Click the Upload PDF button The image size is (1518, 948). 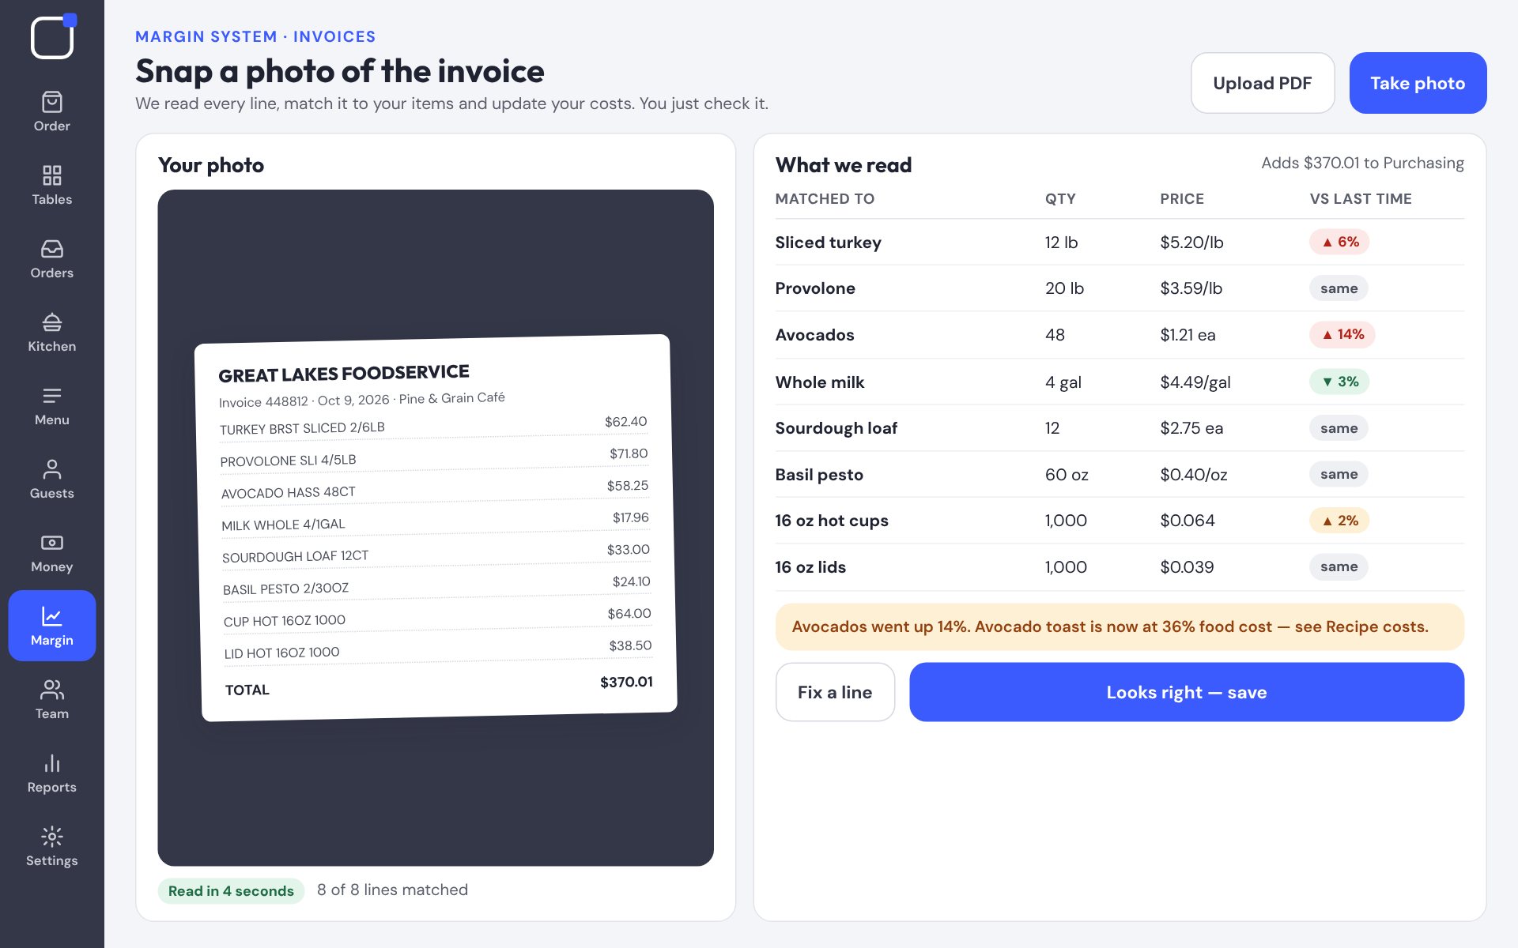coord(1263,83)
